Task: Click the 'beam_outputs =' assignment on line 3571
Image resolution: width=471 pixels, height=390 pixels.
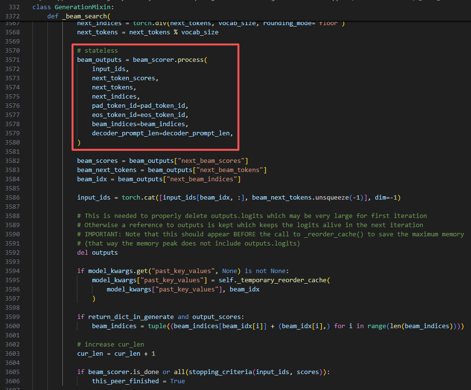Action: click(103, 60)
